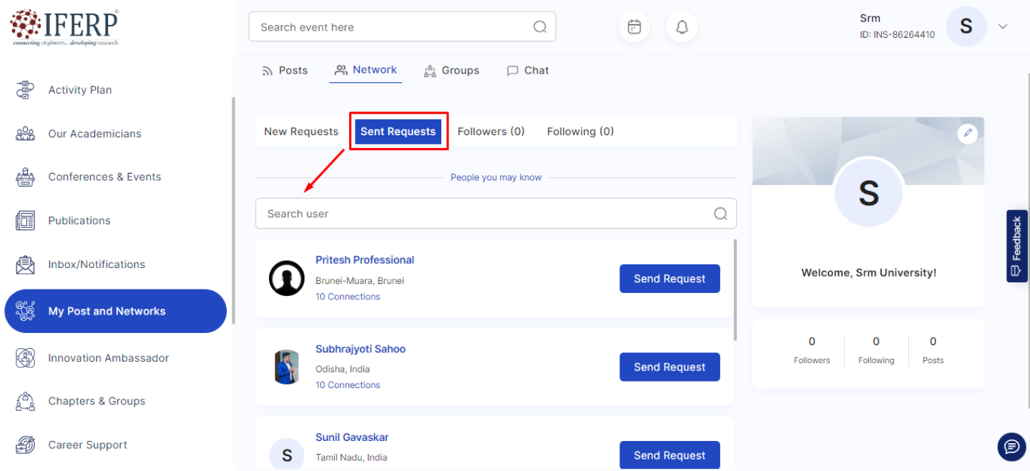Open Subhrajyoti Sahoo's 10 Connections link

(x=348, y=385)
